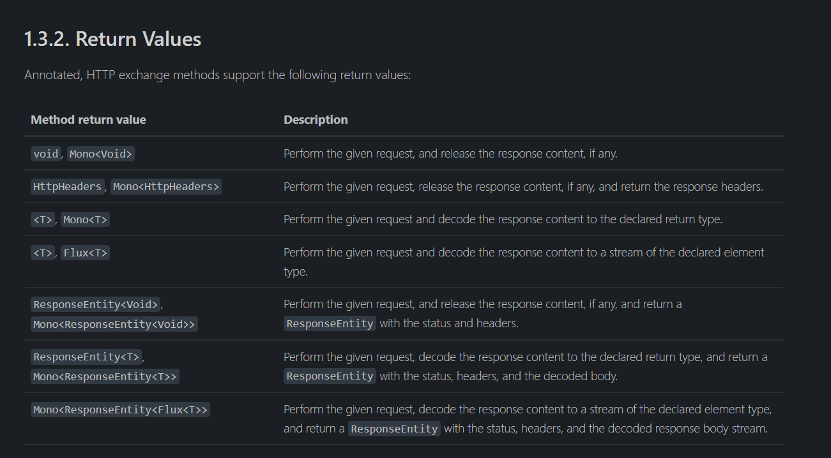This screenshot has width=831, height=458.
Task: Click the Description column header
Action: [316, 120]
